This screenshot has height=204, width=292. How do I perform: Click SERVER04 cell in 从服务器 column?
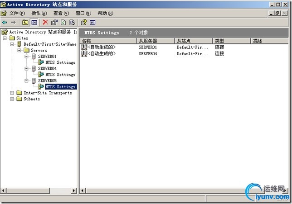pyautogui.click(x=148, y=54)
